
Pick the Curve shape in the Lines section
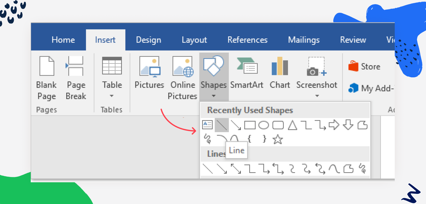[334, 169]
